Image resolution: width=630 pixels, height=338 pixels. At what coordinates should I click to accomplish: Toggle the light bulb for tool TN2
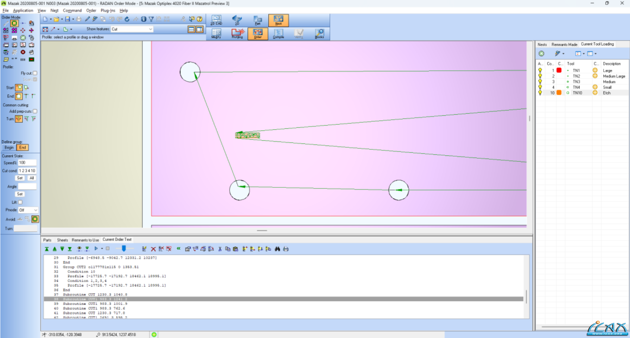pos(540,76)
